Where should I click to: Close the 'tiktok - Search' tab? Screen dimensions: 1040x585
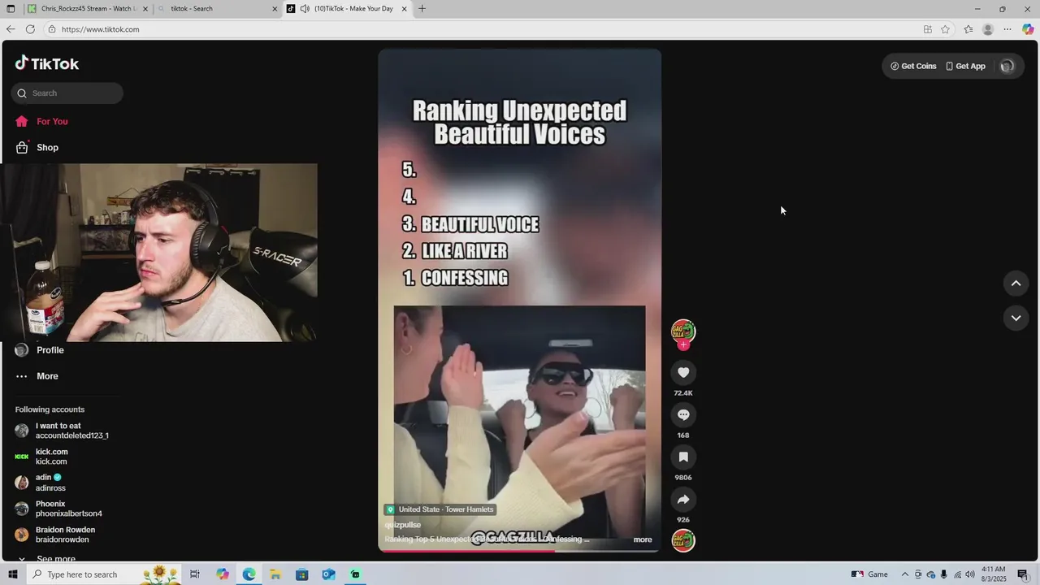pyautogui.click(x=275, y=9)
